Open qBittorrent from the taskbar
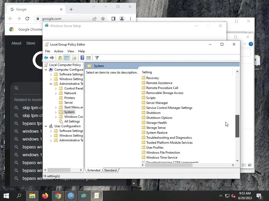This screenshot has width=269, height=201. pyautogui.click(x=71, y=196)
